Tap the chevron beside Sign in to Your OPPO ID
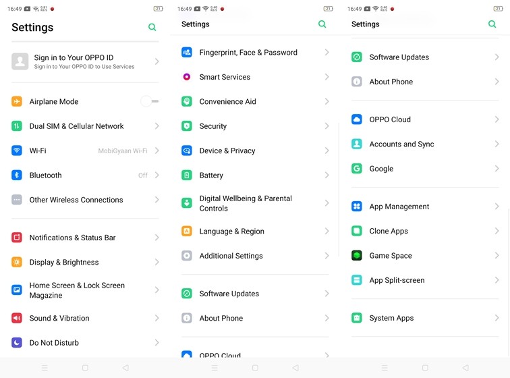The height and width of the screenshot is (378, 510). pyautogui.click(x=157, y=61)
